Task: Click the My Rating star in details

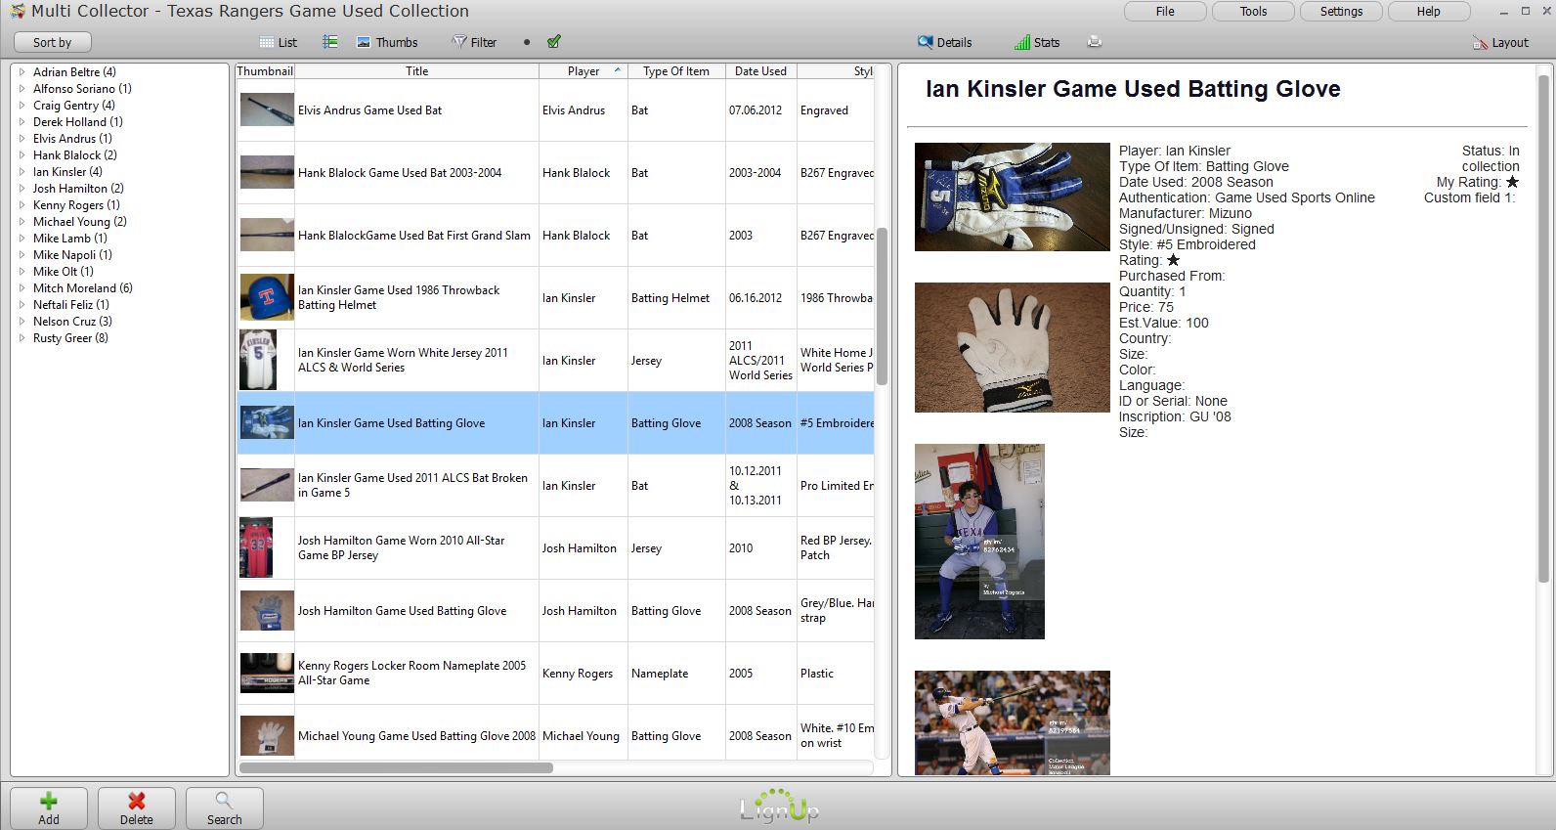Action: pos(1512,182)
